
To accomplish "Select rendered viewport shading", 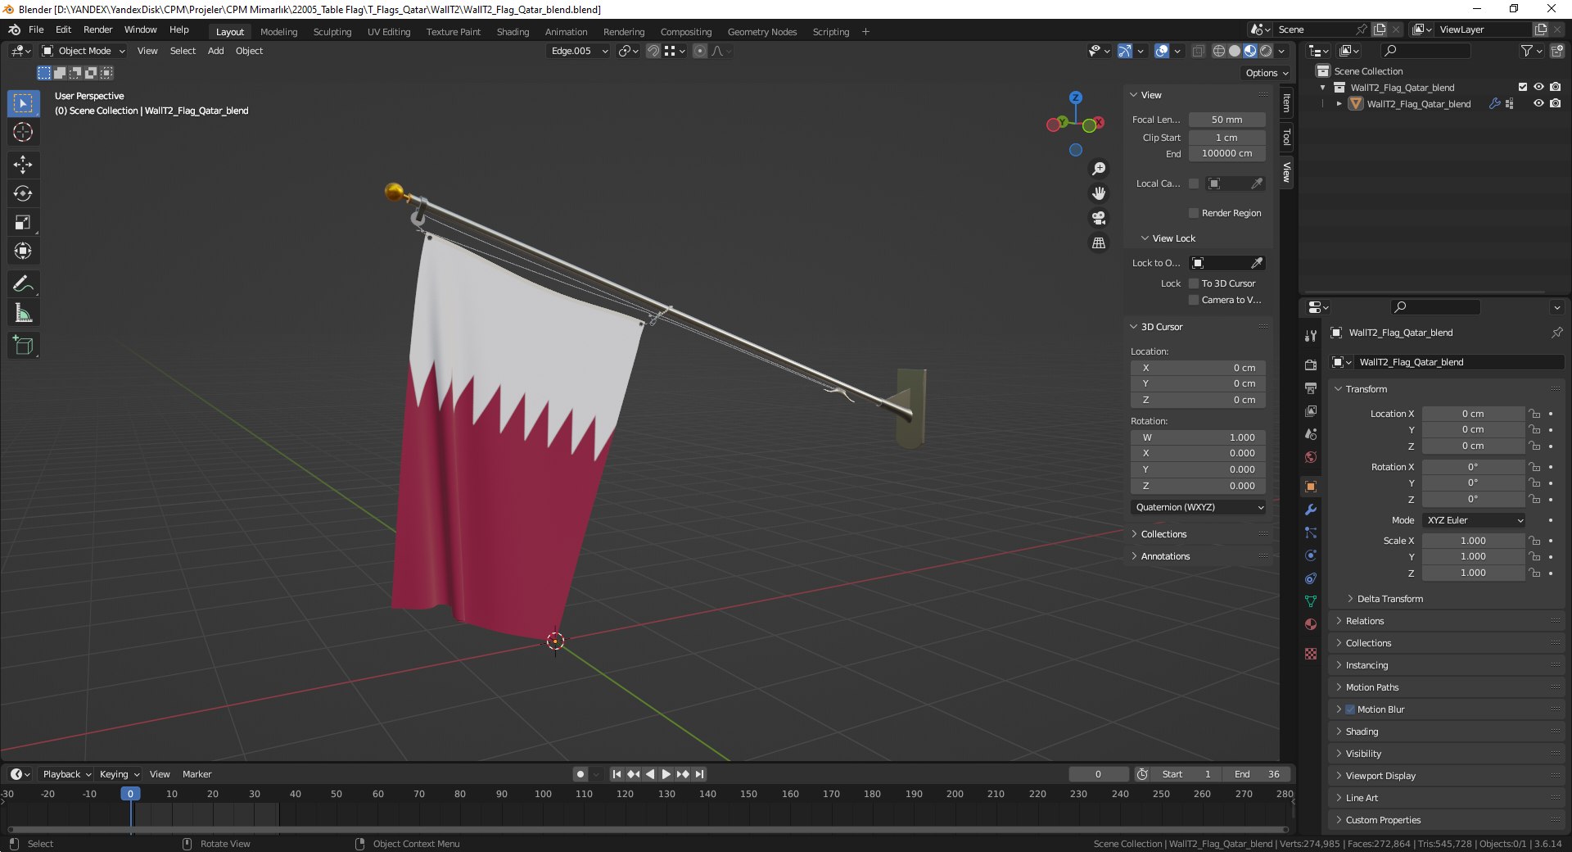I will click(x=1266, y=51).
